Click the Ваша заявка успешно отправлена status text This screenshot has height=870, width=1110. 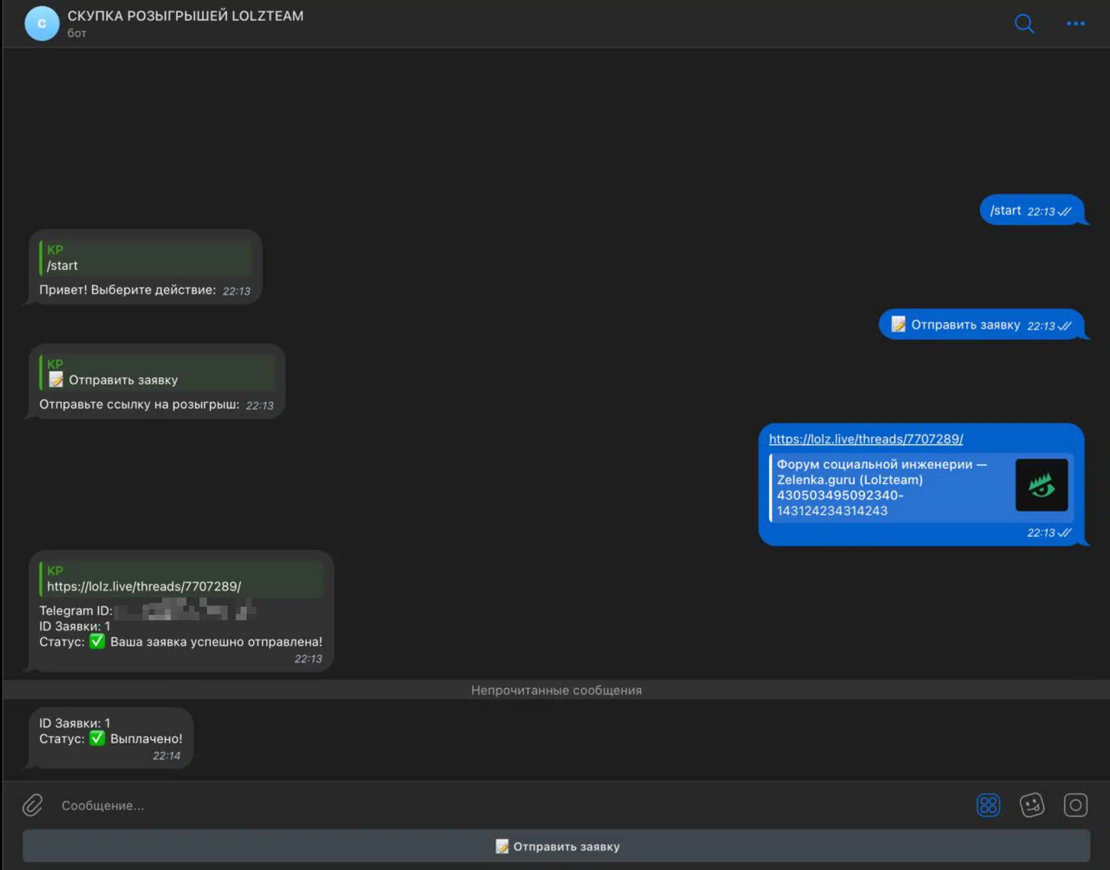216,642
